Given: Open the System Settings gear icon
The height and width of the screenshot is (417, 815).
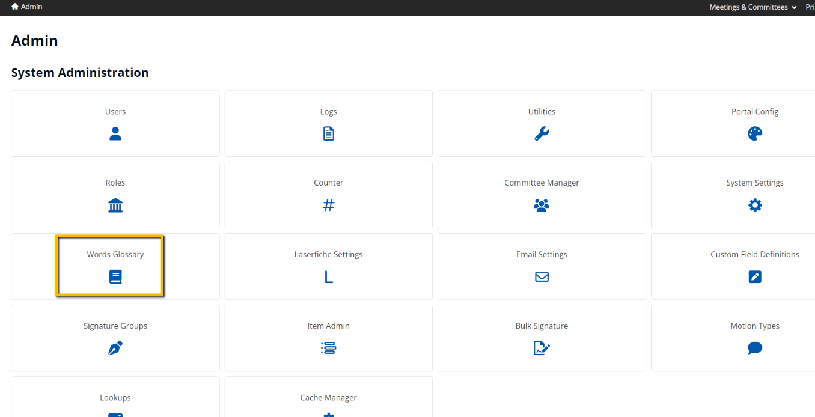Looking at the screenshot, I should coord(755,205).
